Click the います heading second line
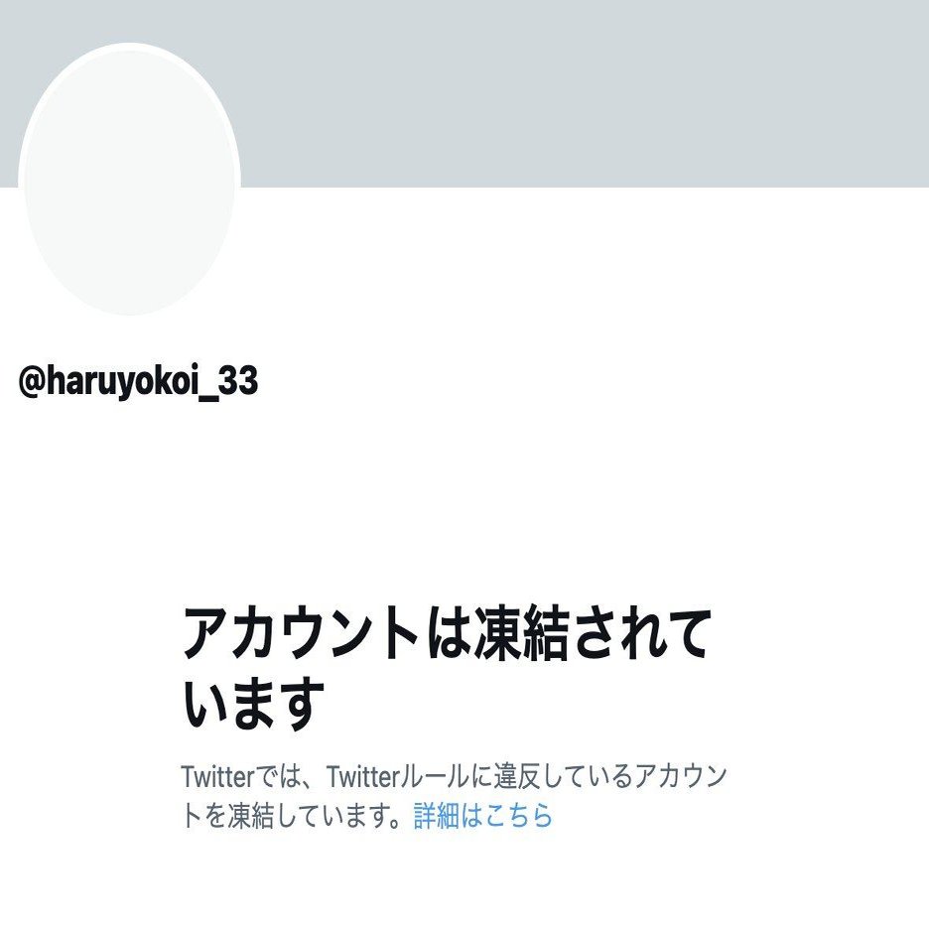The height and width of the screenshot is (929, 929). (253, 704)
